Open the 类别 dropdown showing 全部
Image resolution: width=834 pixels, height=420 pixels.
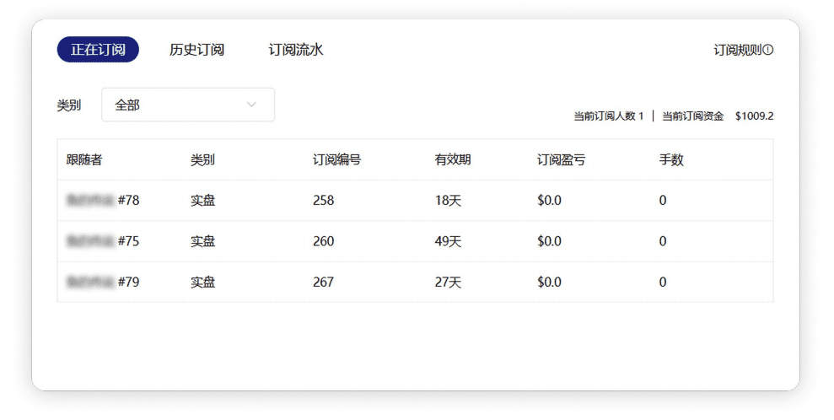click(187, 105)
